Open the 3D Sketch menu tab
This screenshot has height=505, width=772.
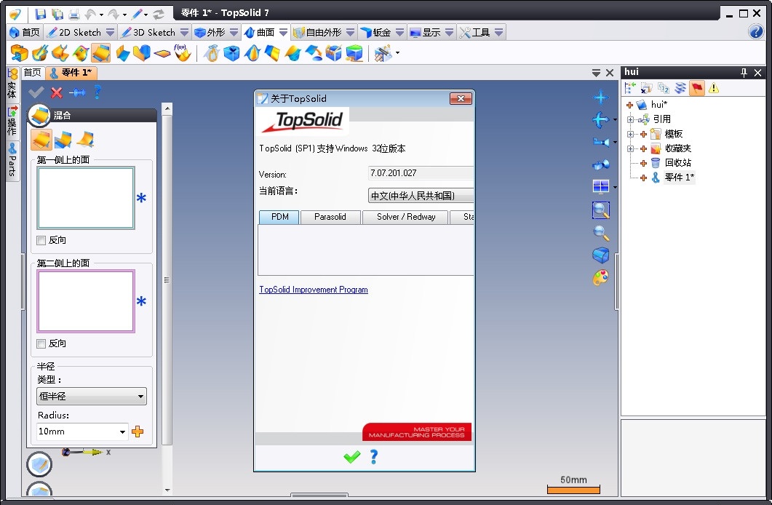[148, 33]
